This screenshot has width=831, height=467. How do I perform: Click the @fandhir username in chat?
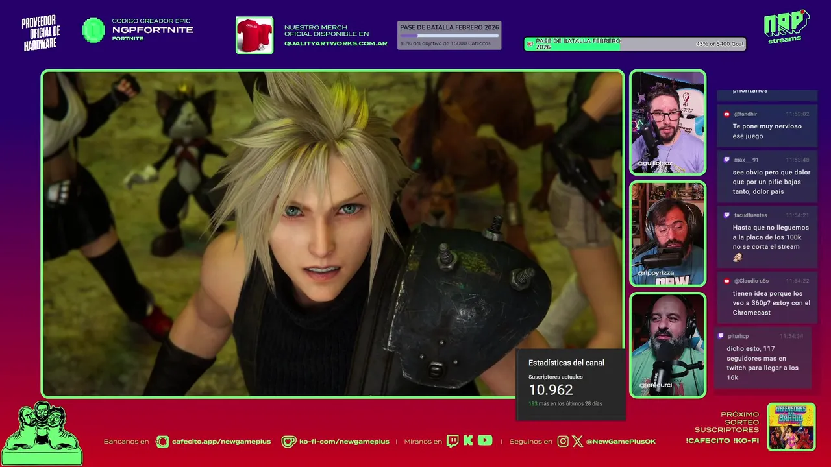point(745,114)
